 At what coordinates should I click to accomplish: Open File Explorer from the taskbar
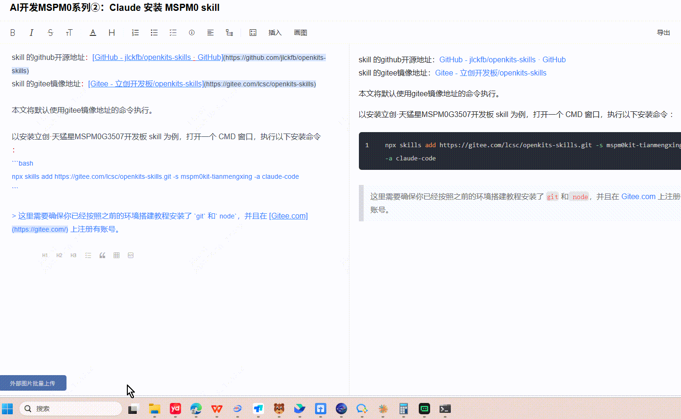pos(155,409)
